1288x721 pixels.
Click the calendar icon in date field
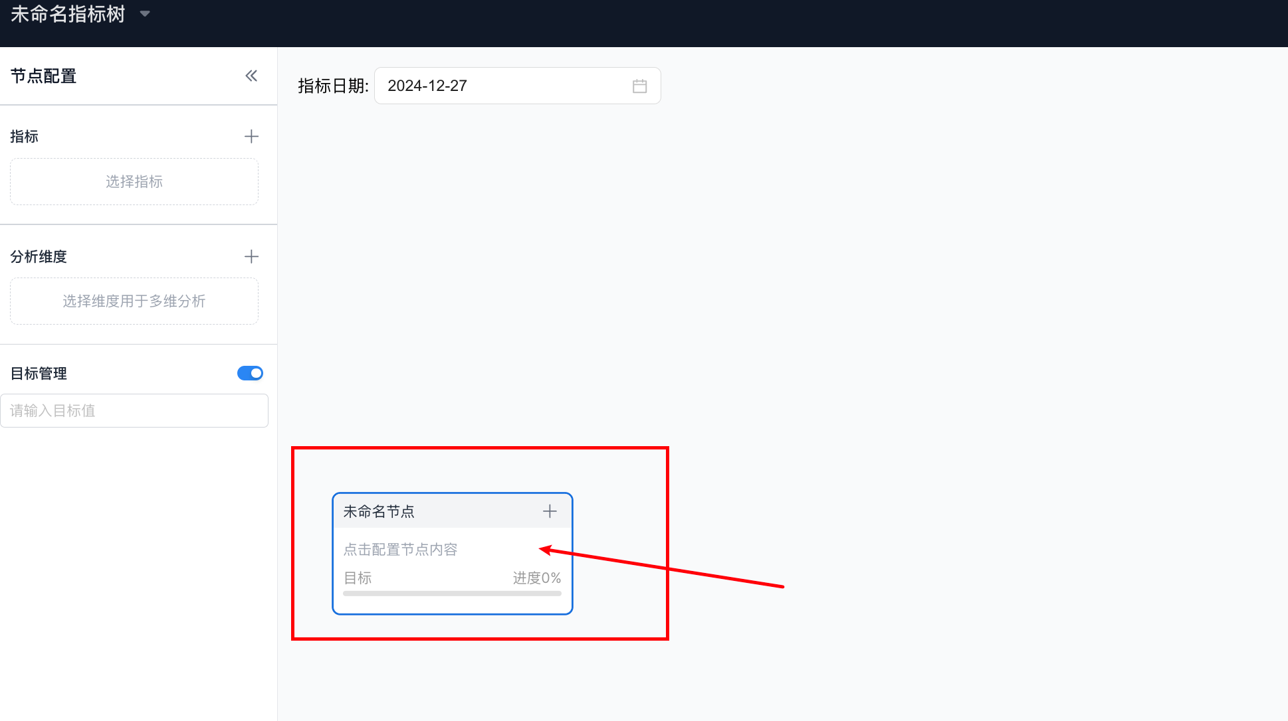pyautogui.click(x=639, y=86)
